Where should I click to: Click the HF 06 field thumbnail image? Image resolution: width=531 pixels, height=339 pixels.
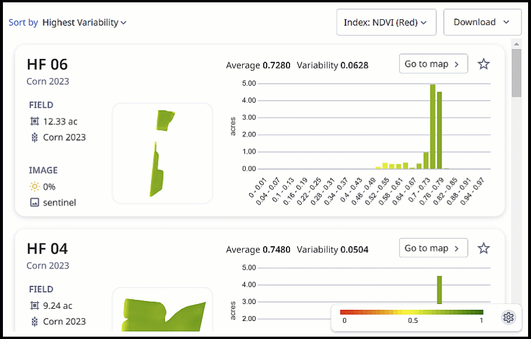click(162, 153)
